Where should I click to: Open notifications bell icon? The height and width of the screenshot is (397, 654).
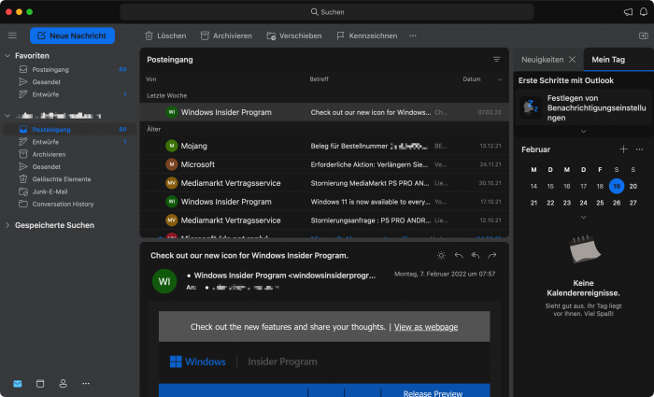644,12
